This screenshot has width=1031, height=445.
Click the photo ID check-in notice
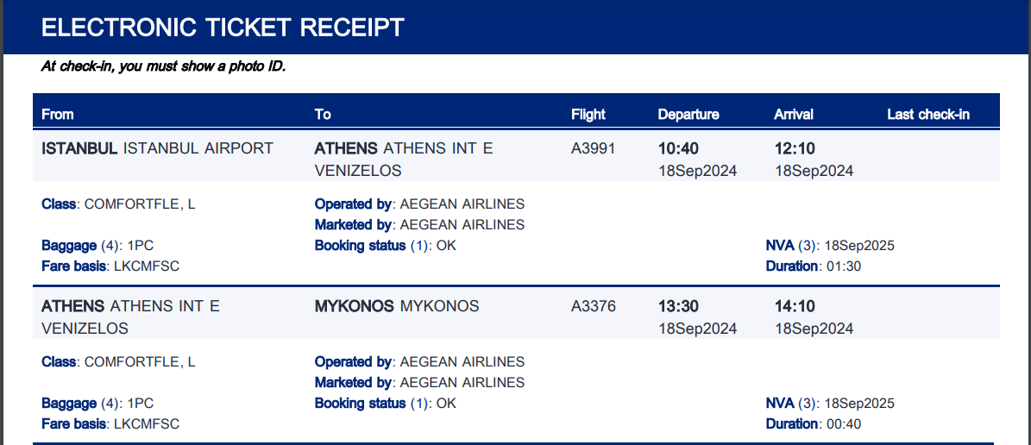pos(164,66)
